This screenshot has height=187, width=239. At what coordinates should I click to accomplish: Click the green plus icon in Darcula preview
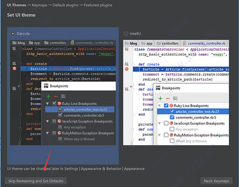pos(48,96)
